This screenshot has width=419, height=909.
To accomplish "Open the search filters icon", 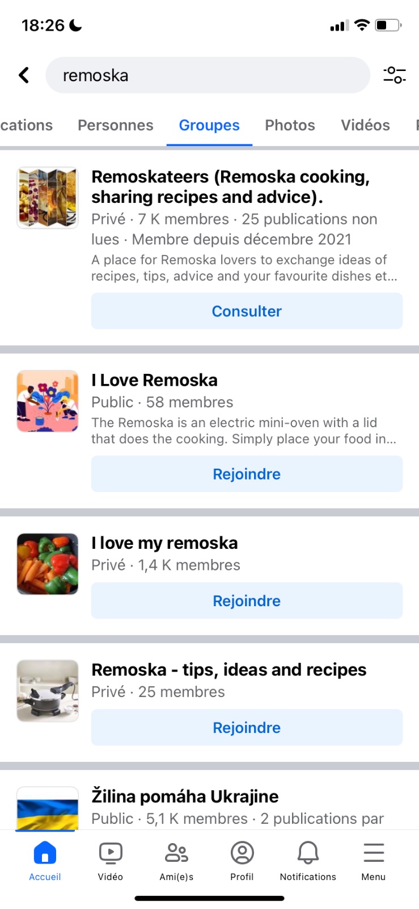I will [394, 75].
